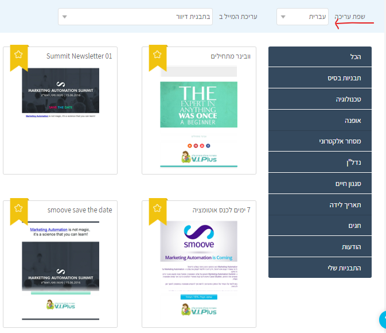The height and width of the screenshot is (333, 386).
Task: Open smoove save the date template preview
Action: tap(60, 271)
